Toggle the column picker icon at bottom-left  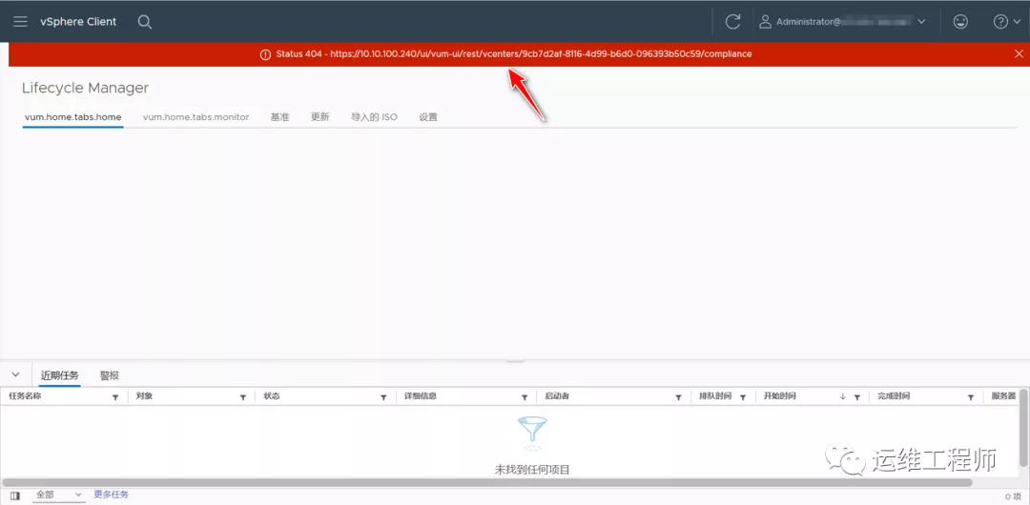click(x=14, y=495)
